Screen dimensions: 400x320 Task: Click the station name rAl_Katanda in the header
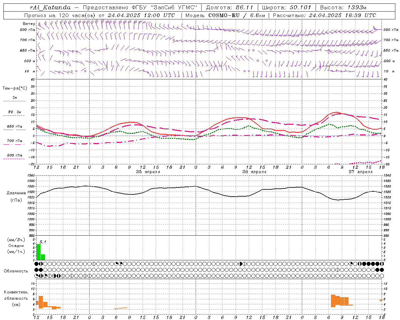(x=50, y=7)
